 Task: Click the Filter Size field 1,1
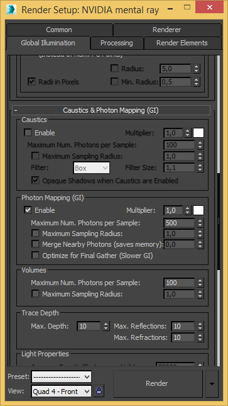[179, 168]
